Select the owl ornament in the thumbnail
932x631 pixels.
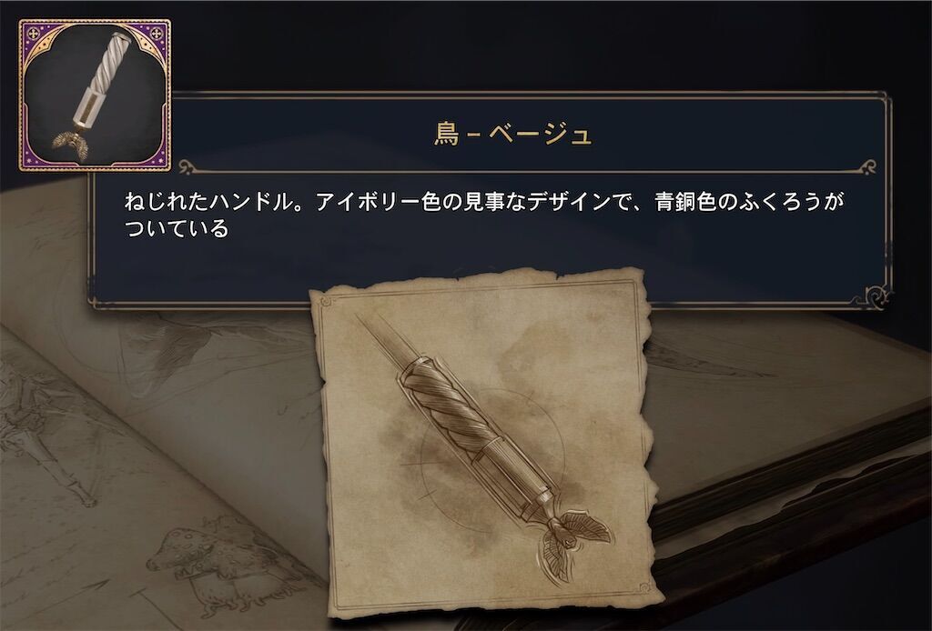click(70, 145)
